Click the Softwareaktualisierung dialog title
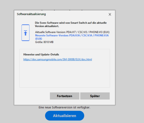The width and height of the screenshot is (144, 123). [x=31, y=14]
